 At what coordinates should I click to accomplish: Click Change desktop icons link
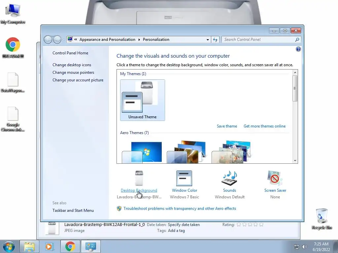[x=72, y=65]
